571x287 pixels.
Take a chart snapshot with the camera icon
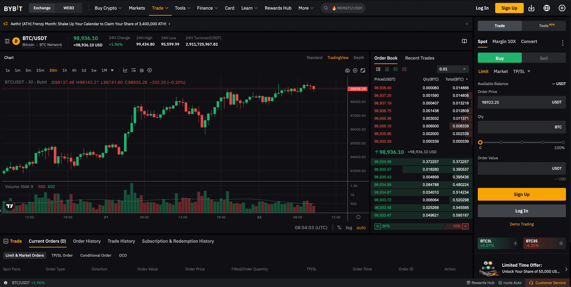point(347,71)
